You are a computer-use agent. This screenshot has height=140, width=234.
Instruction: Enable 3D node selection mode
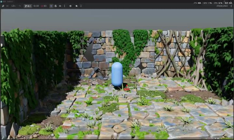pos(44,6)
